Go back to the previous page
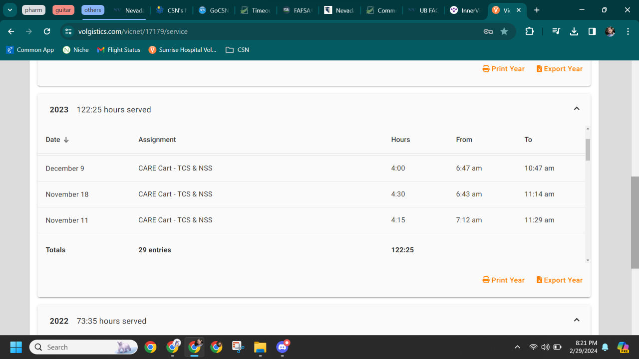639x359 pixels. (11, 31)
